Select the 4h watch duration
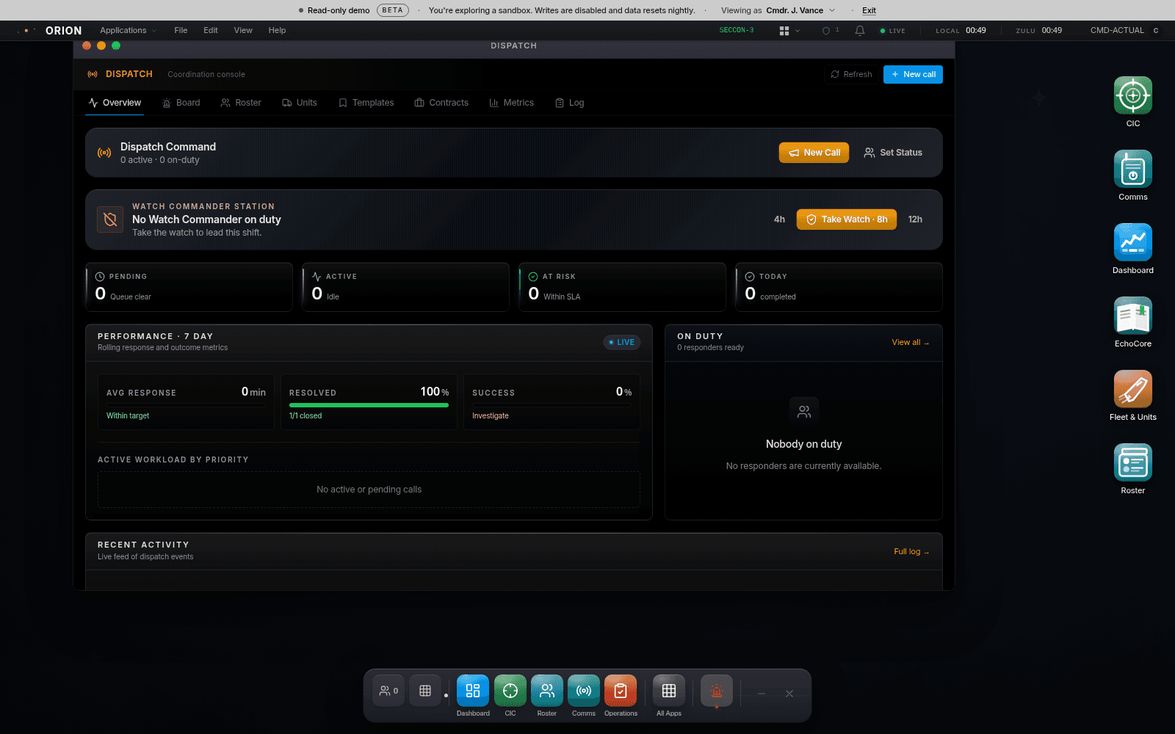The width and height of the screenshot is (1175, 734). click(x=779, y=219)
